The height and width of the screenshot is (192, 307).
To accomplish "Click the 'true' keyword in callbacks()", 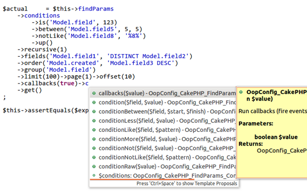I will click(x=67, y=84).
